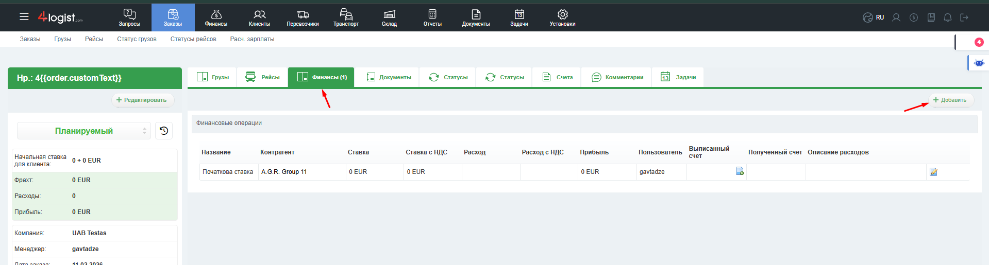Screen dimensions: 989x265
Task: Open the RU language selector
Action: point(874,17)
